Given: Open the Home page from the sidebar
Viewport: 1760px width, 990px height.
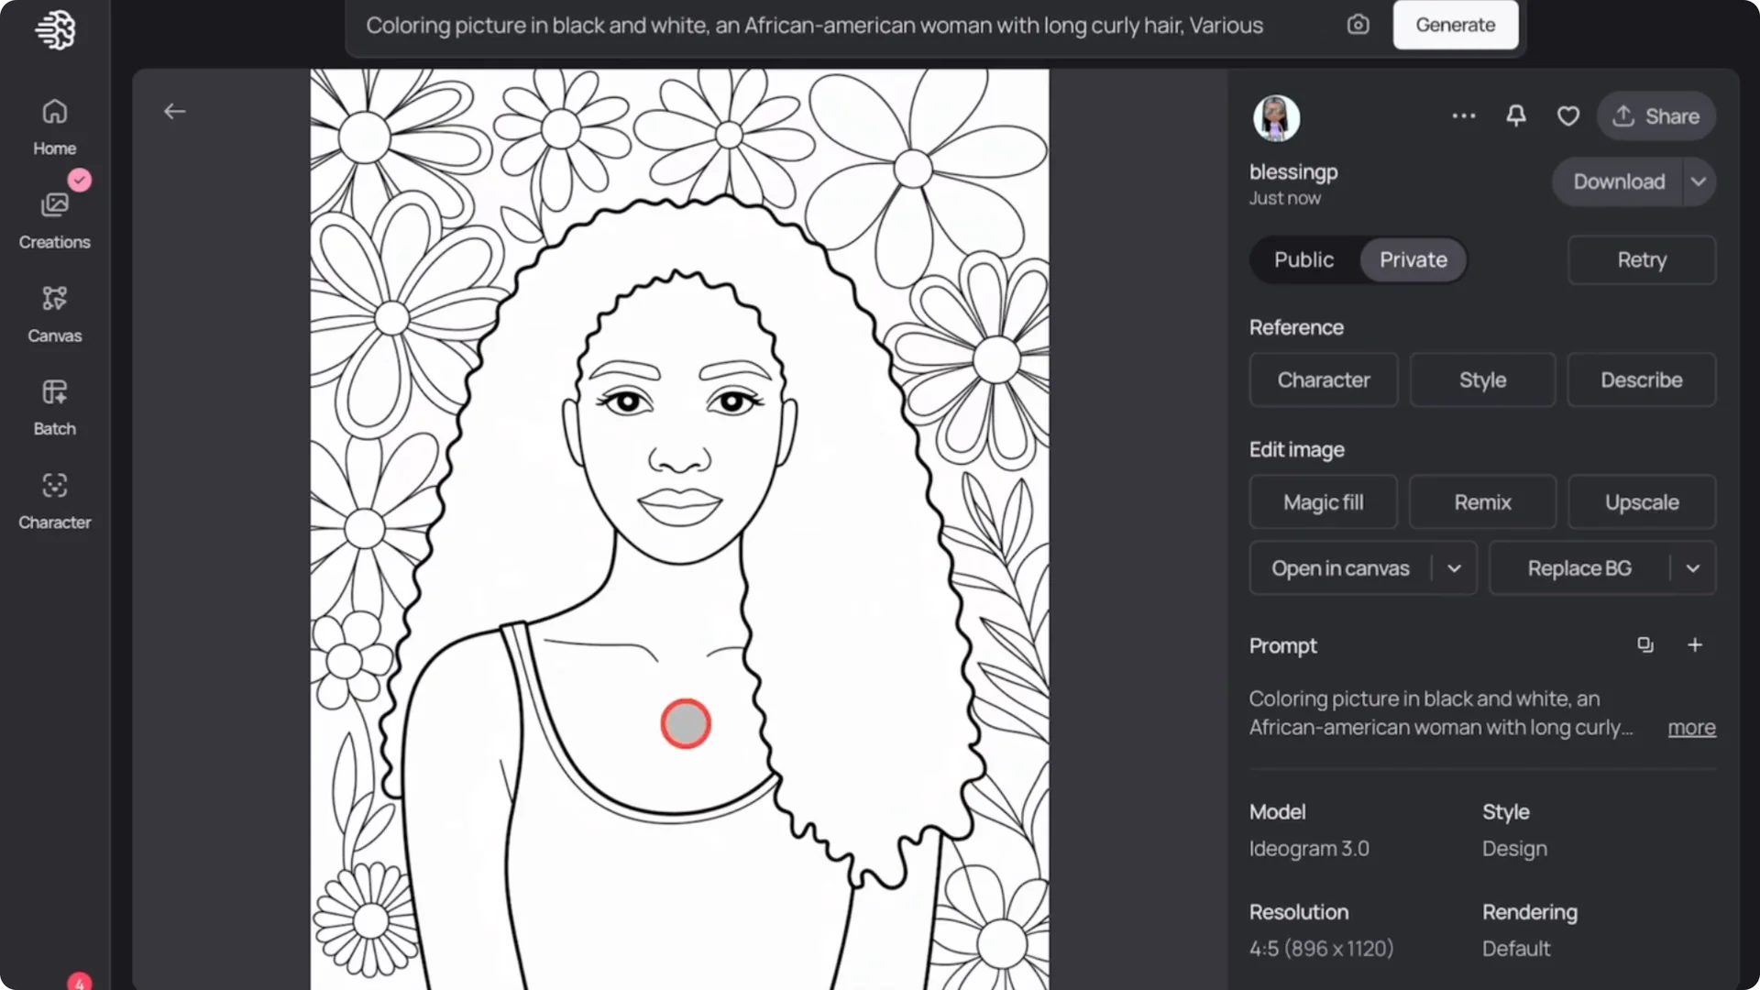Looking at the screenshot, I should 54,124.
